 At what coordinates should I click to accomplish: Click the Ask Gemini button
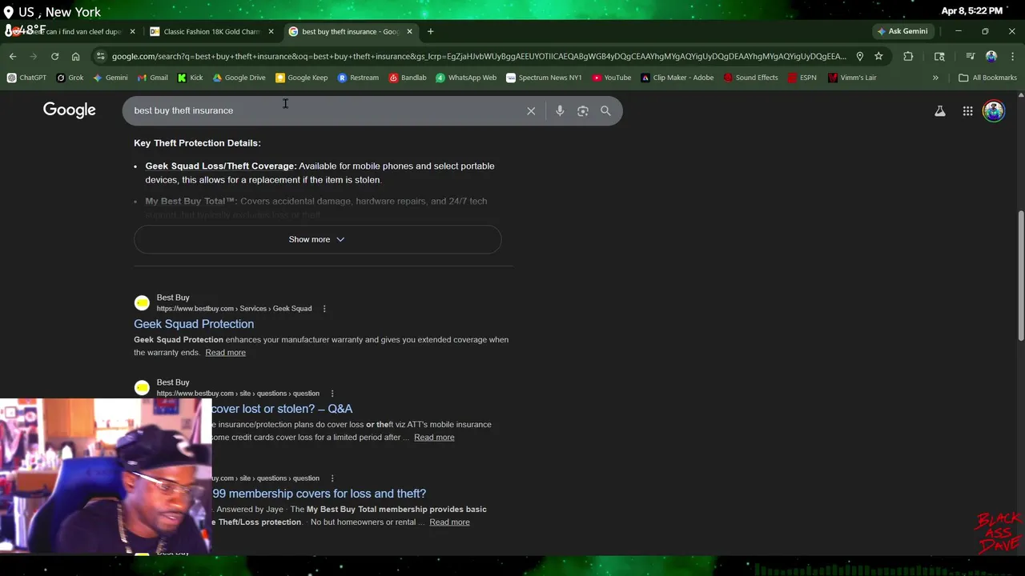[x=902, y=31]
